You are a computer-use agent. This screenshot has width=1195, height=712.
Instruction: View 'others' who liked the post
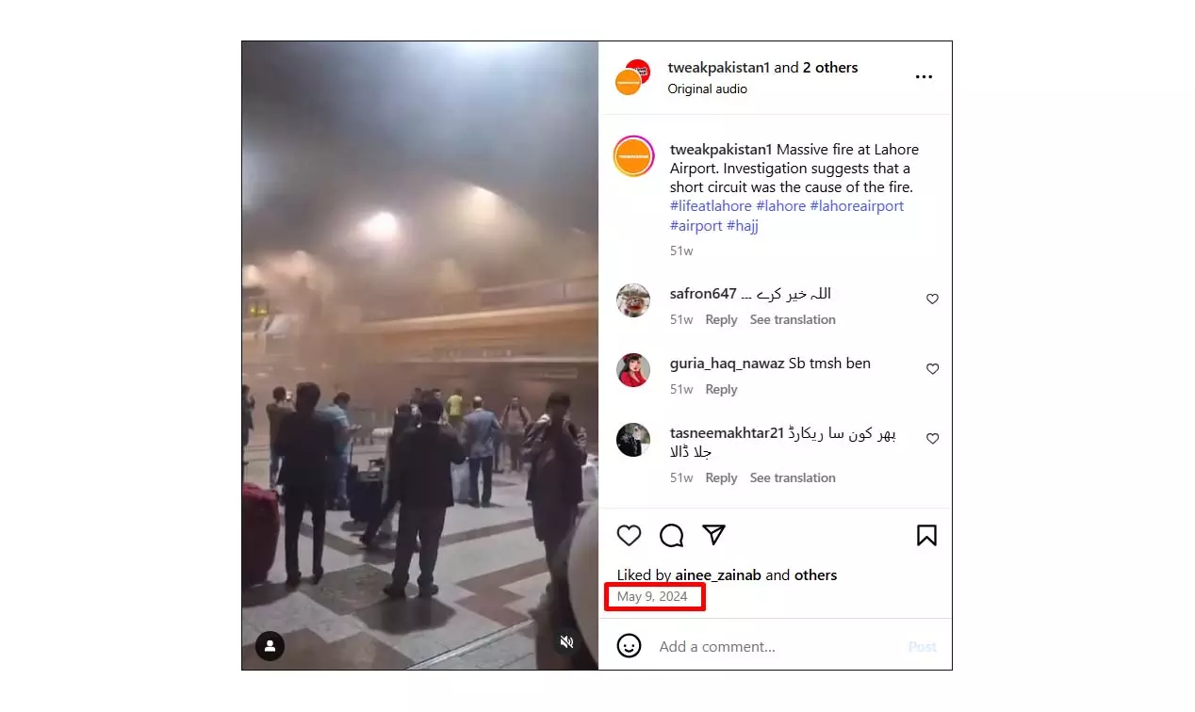coord(815,574)
